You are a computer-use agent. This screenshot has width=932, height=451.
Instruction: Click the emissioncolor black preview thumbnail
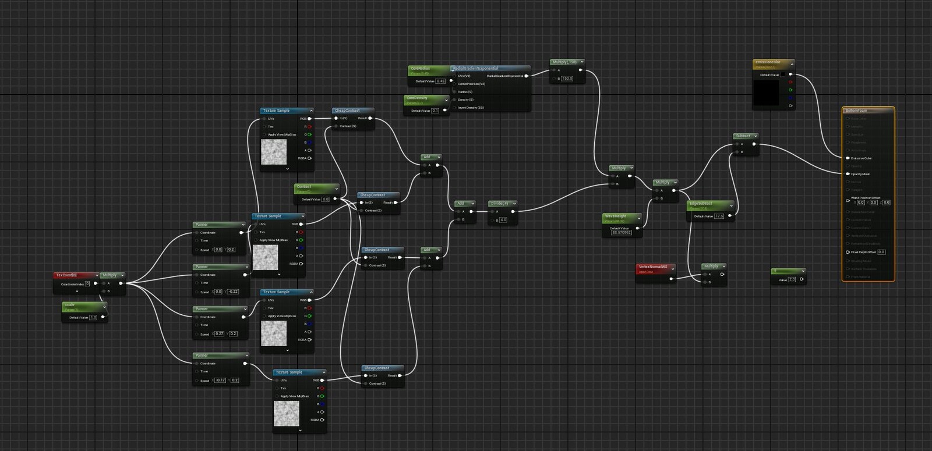[766, 93]
